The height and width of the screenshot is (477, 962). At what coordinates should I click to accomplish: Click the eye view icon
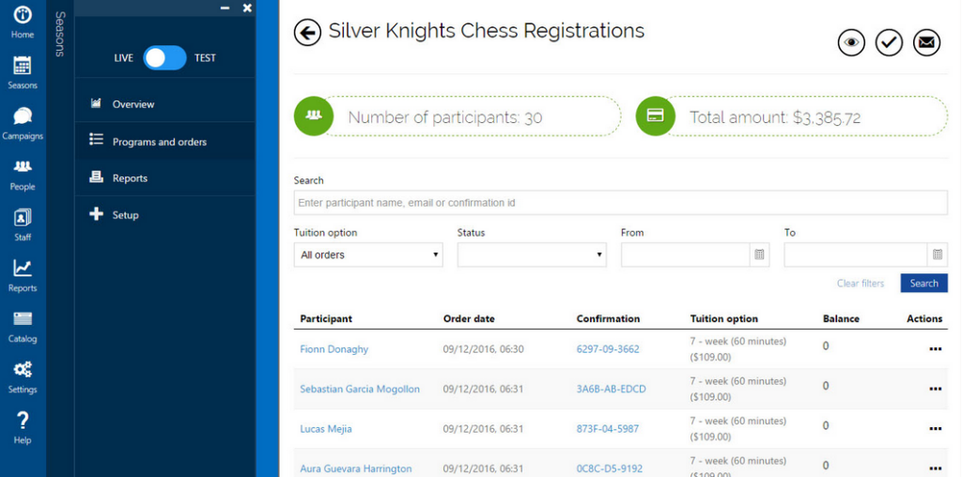coord(851,43)
